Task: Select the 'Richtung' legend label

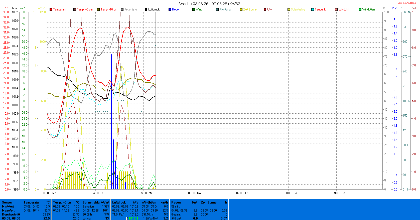Action: [225, 9]
